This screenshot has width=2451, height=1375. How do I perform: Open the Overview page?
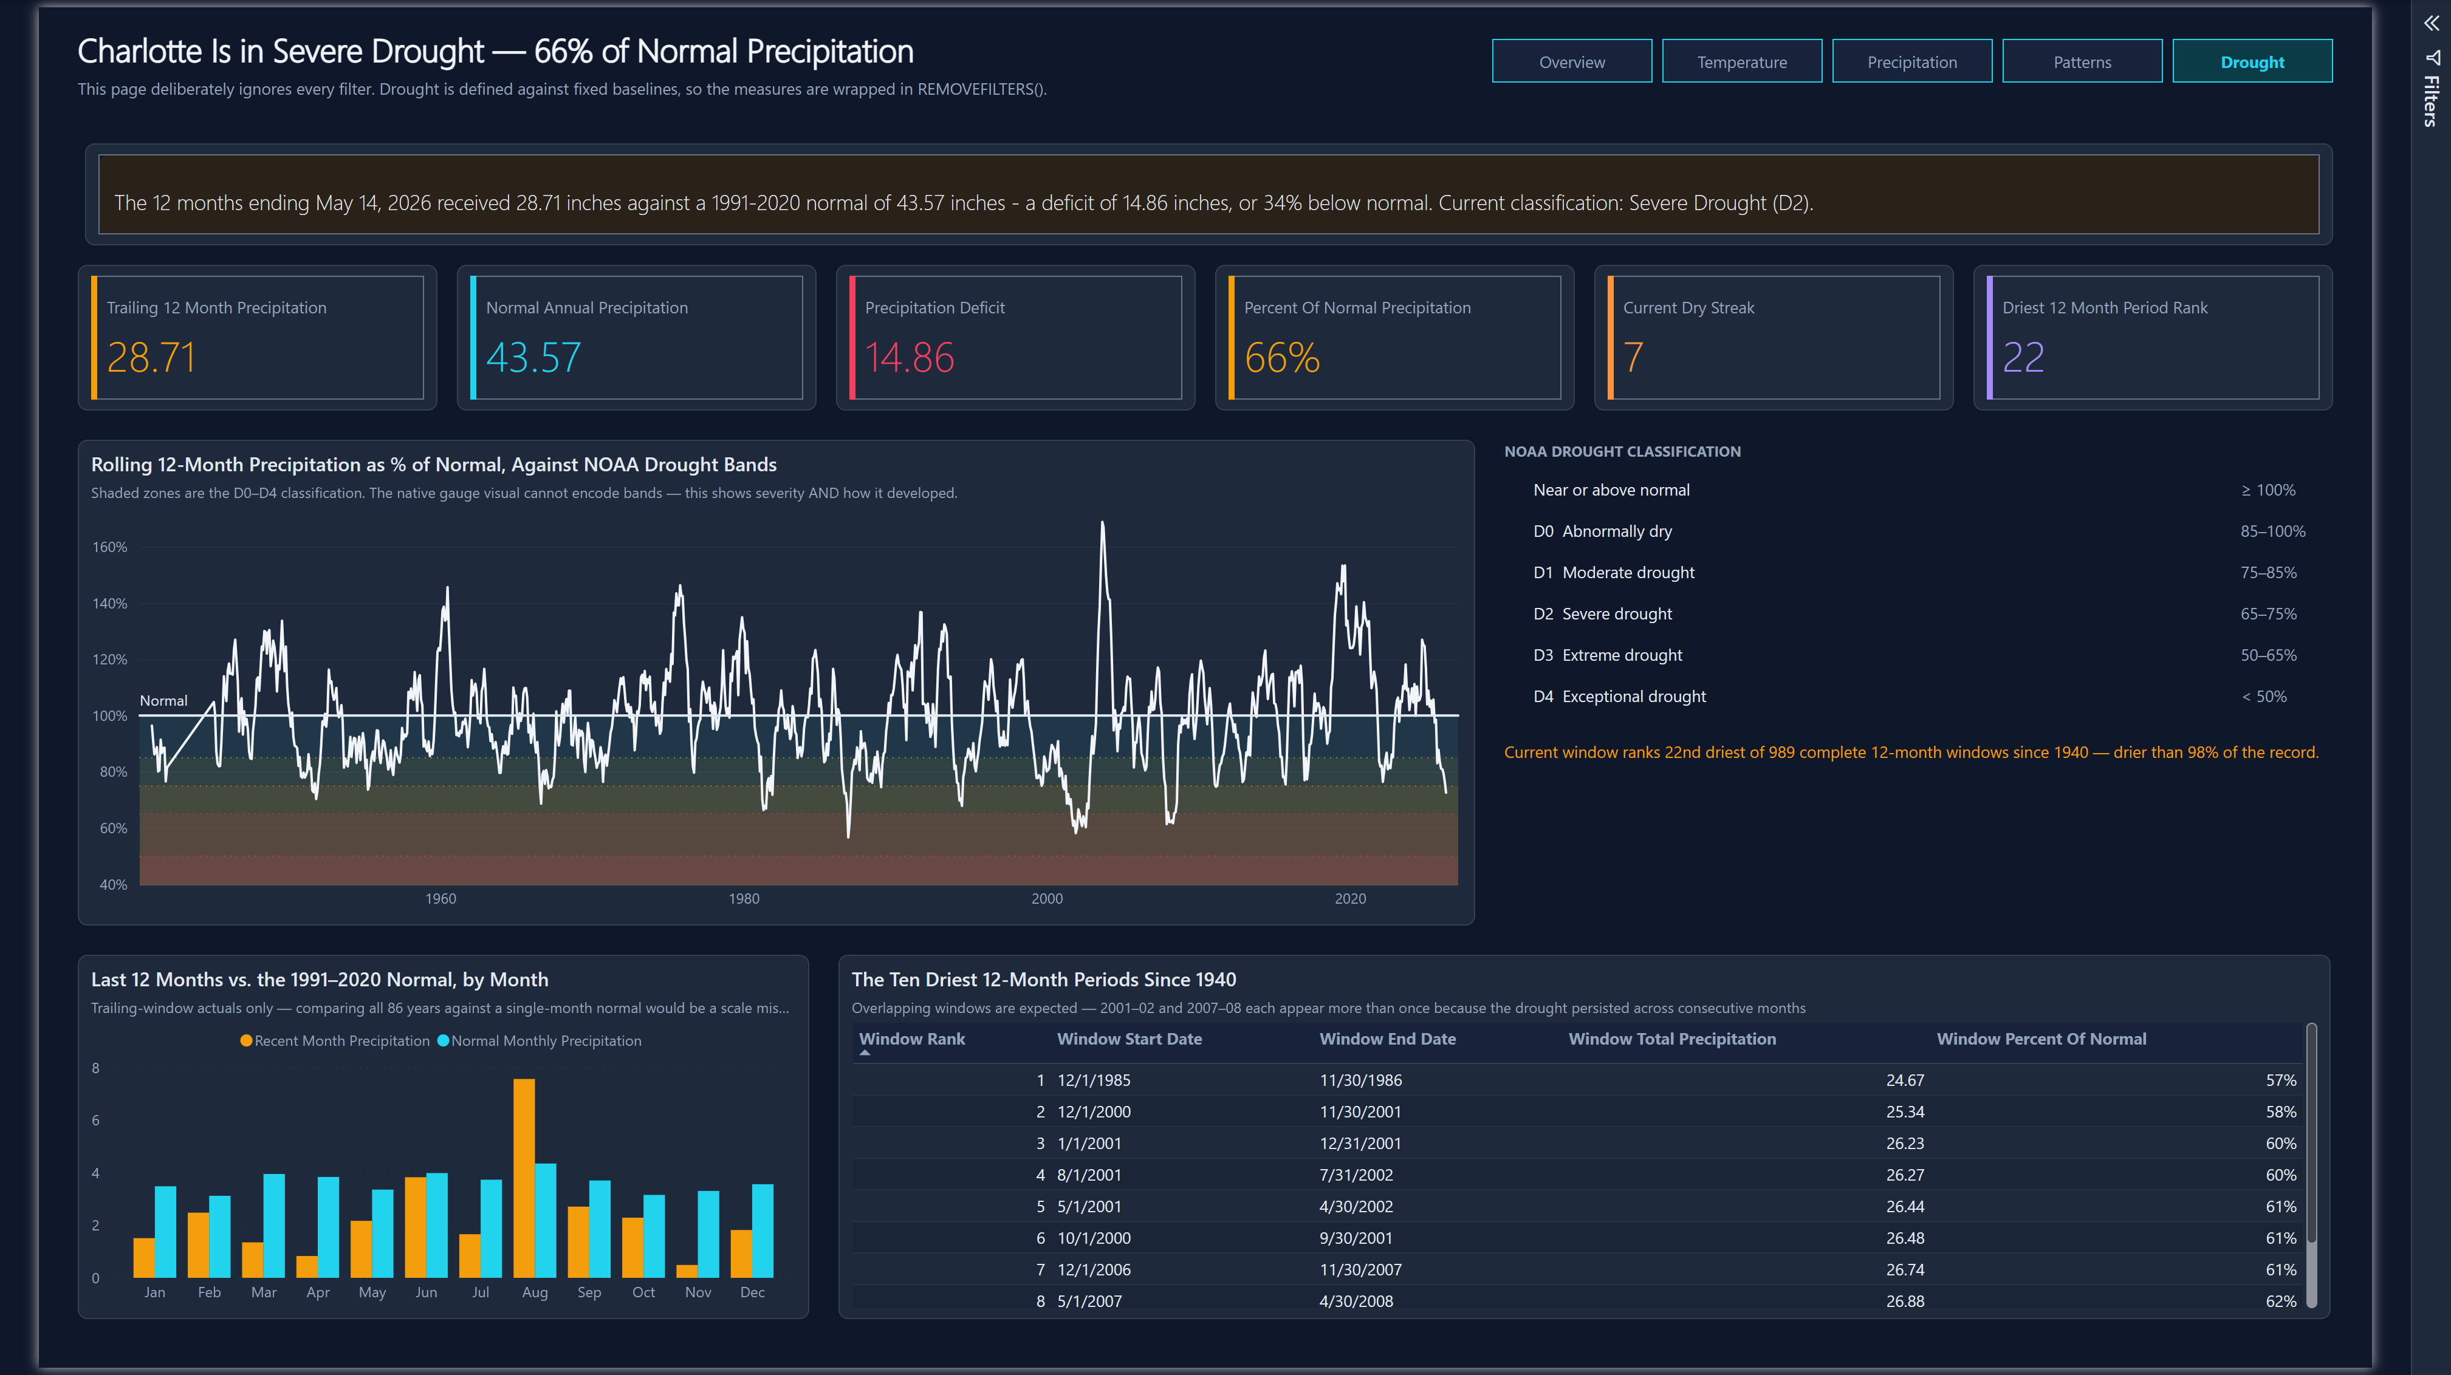[1572, 62]
